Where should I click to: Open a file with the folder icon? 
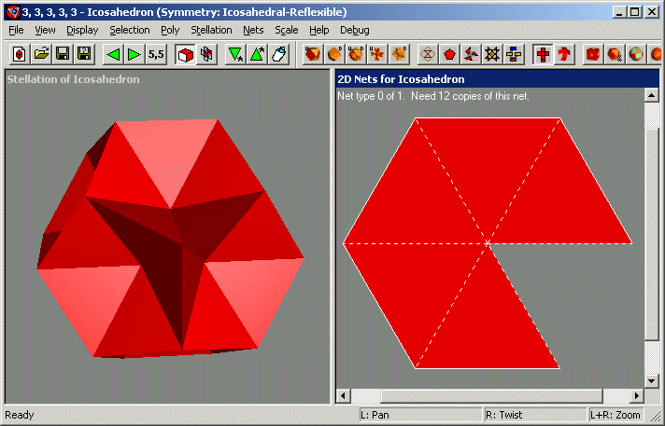[x=41, y=54]
